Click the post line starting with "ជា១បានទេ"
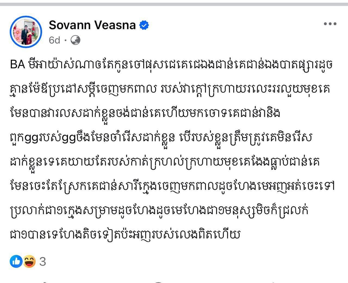The image size is (348, 283). (125, 234)
